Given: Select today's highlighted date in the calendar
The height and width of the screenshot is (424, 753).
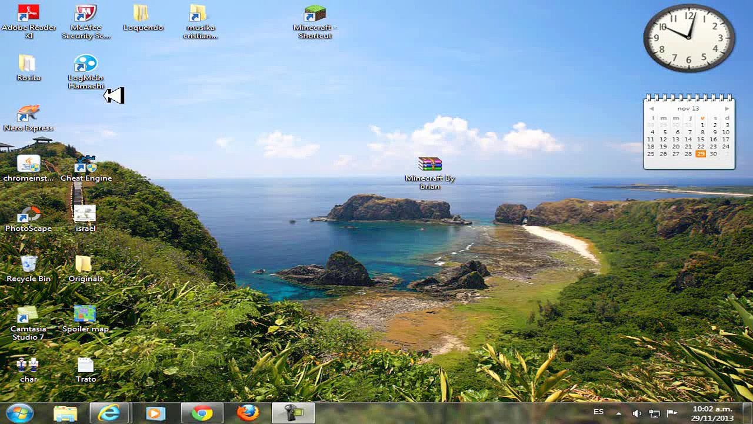Looking at the screenshot, I should tap(701, 154).
